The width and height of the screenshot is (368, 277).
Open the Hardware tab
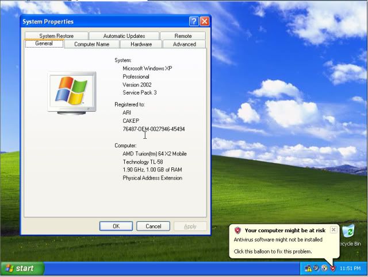[x=141, y=44]
